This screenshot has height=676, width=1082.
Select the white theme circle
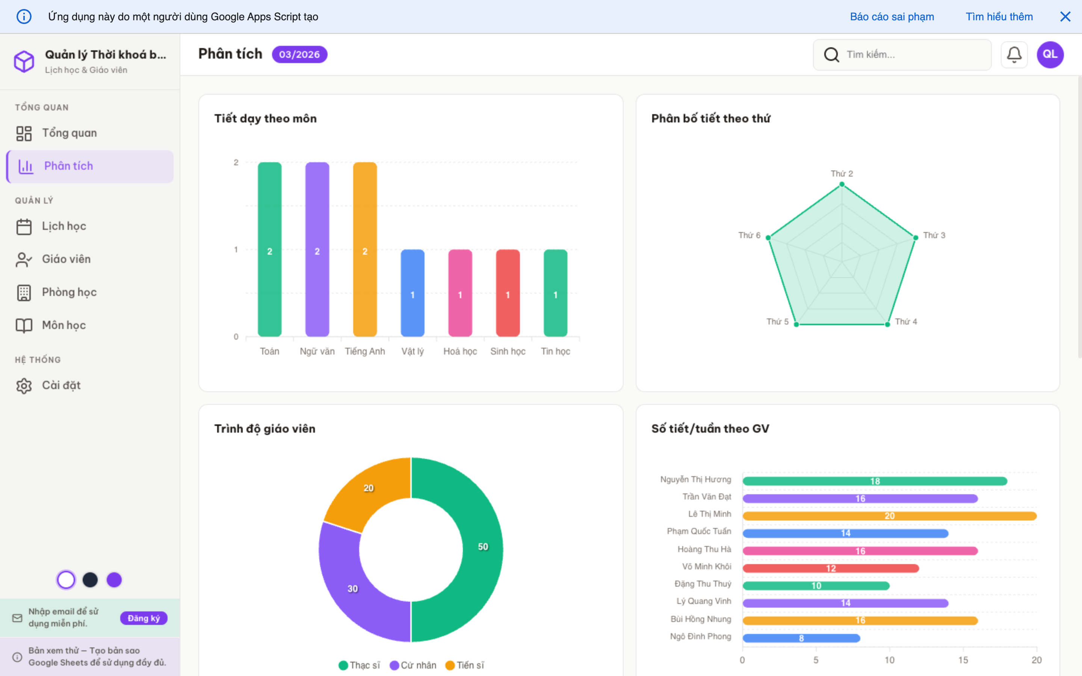tap(66, 579)
